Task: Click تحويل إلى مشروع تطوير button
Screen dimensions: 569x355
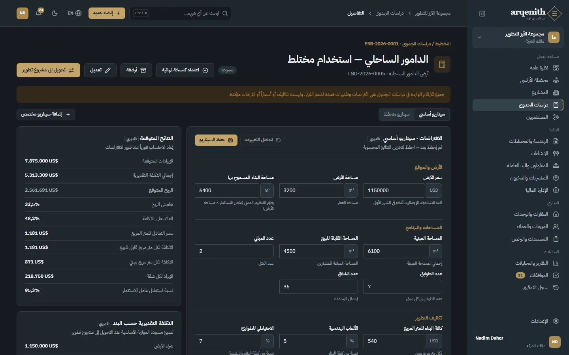Action: click(x=48, y=70)
